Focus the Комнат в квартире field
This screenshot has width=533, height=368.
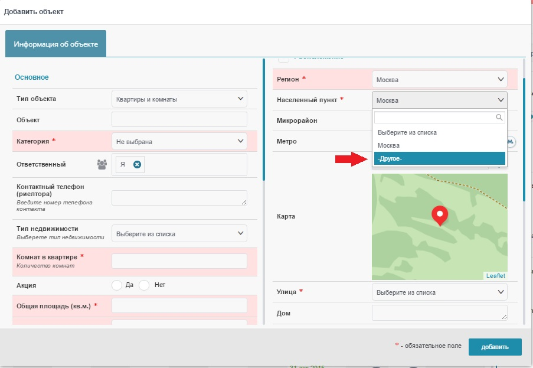pos(179,261)
